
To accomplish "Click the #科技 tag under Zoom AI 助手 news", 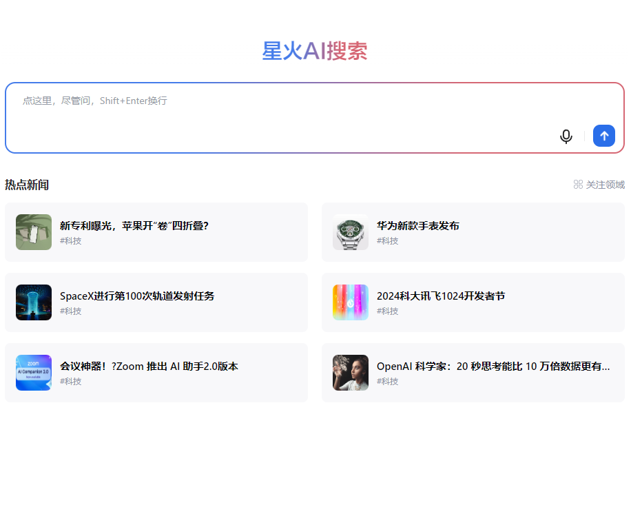I will point(71,381).
